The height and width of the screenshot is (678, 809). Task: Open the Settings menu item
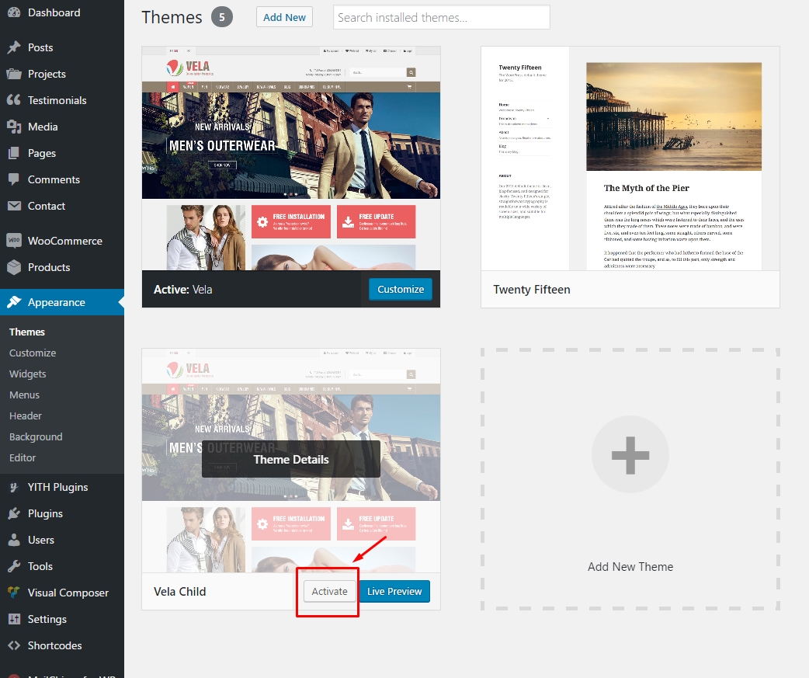point(62,619)
